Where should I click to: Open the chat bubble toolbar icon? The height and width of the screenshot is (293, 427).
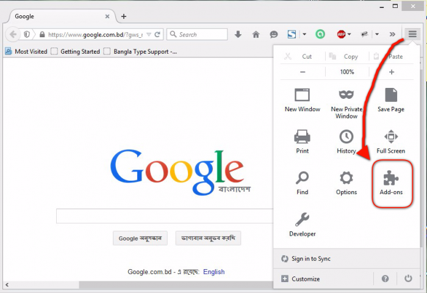coord(274,34)
